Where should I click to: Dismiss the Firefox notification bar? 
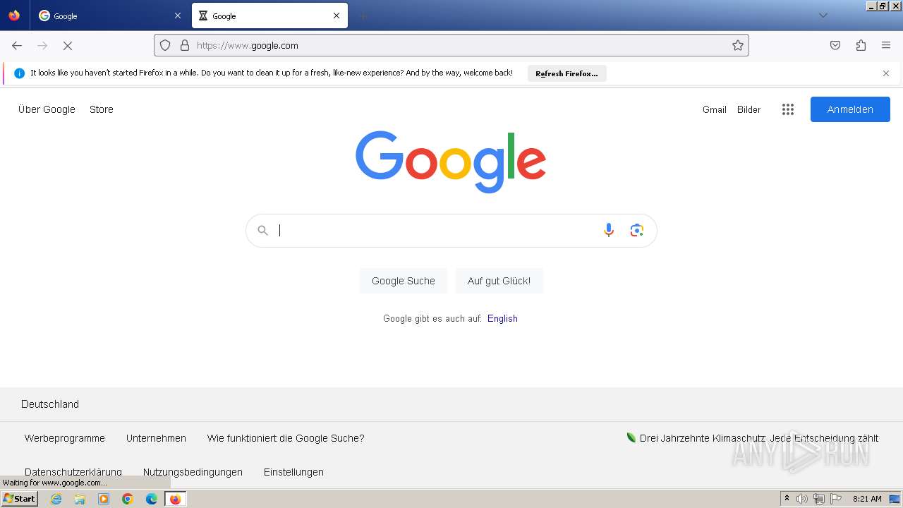pyautogui.click(x=886, y=73)
